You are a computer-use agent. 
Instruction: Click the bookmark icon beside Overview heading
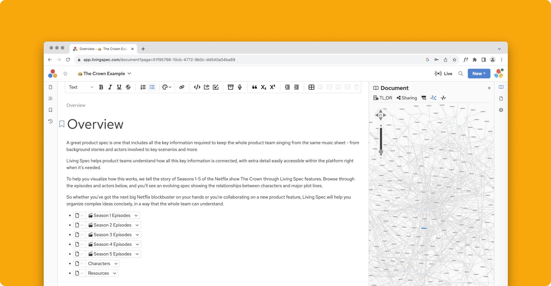62,124
